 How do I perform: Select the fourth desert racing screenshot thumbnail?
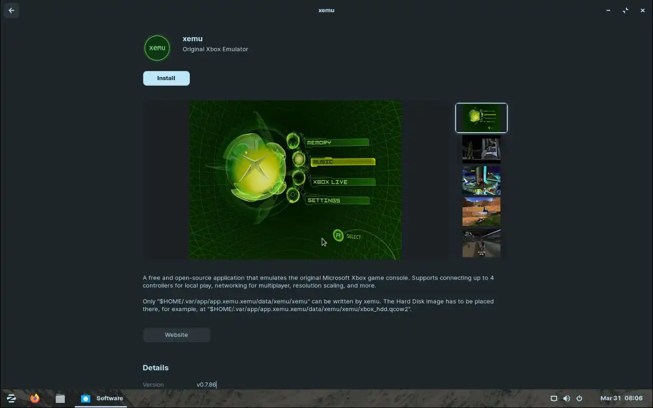482,212
